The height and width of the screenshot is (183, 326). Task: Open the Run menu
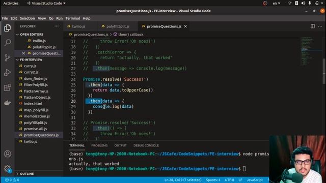click(59, 18)
